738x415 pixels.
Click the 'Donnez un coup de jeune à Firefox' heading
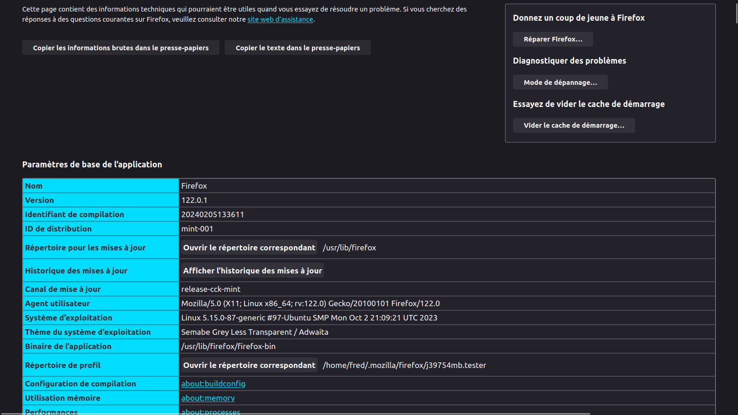click(x=579, y=18)
